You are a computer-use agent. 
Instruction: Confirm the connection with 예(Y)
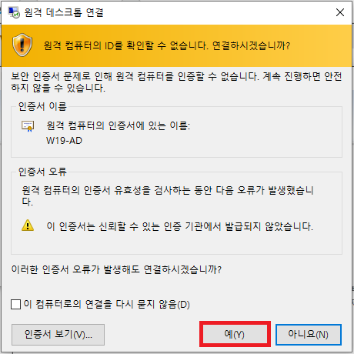[235, 334]
